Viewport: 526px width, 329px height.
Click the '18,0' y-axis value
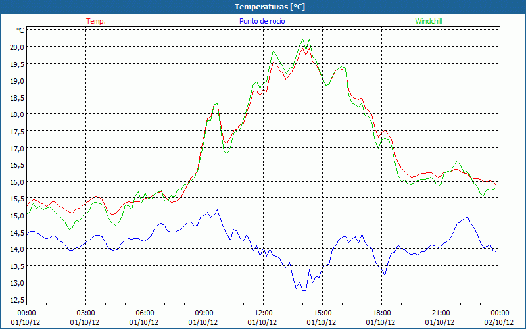pos(18,114)
